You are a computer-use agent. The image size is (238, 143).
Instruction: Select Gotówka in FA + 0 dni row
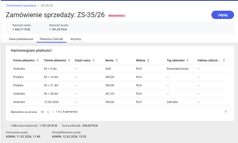(19, 69)
